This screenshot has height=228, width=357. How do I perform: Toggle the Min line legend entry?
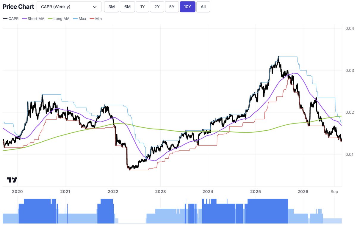[95, 19]
